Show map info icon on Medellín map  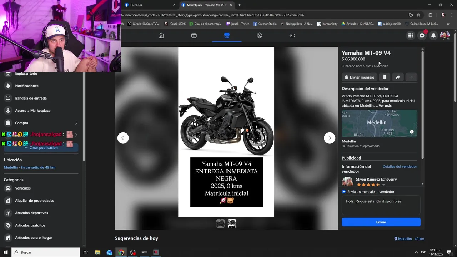[x=412, y=132]
